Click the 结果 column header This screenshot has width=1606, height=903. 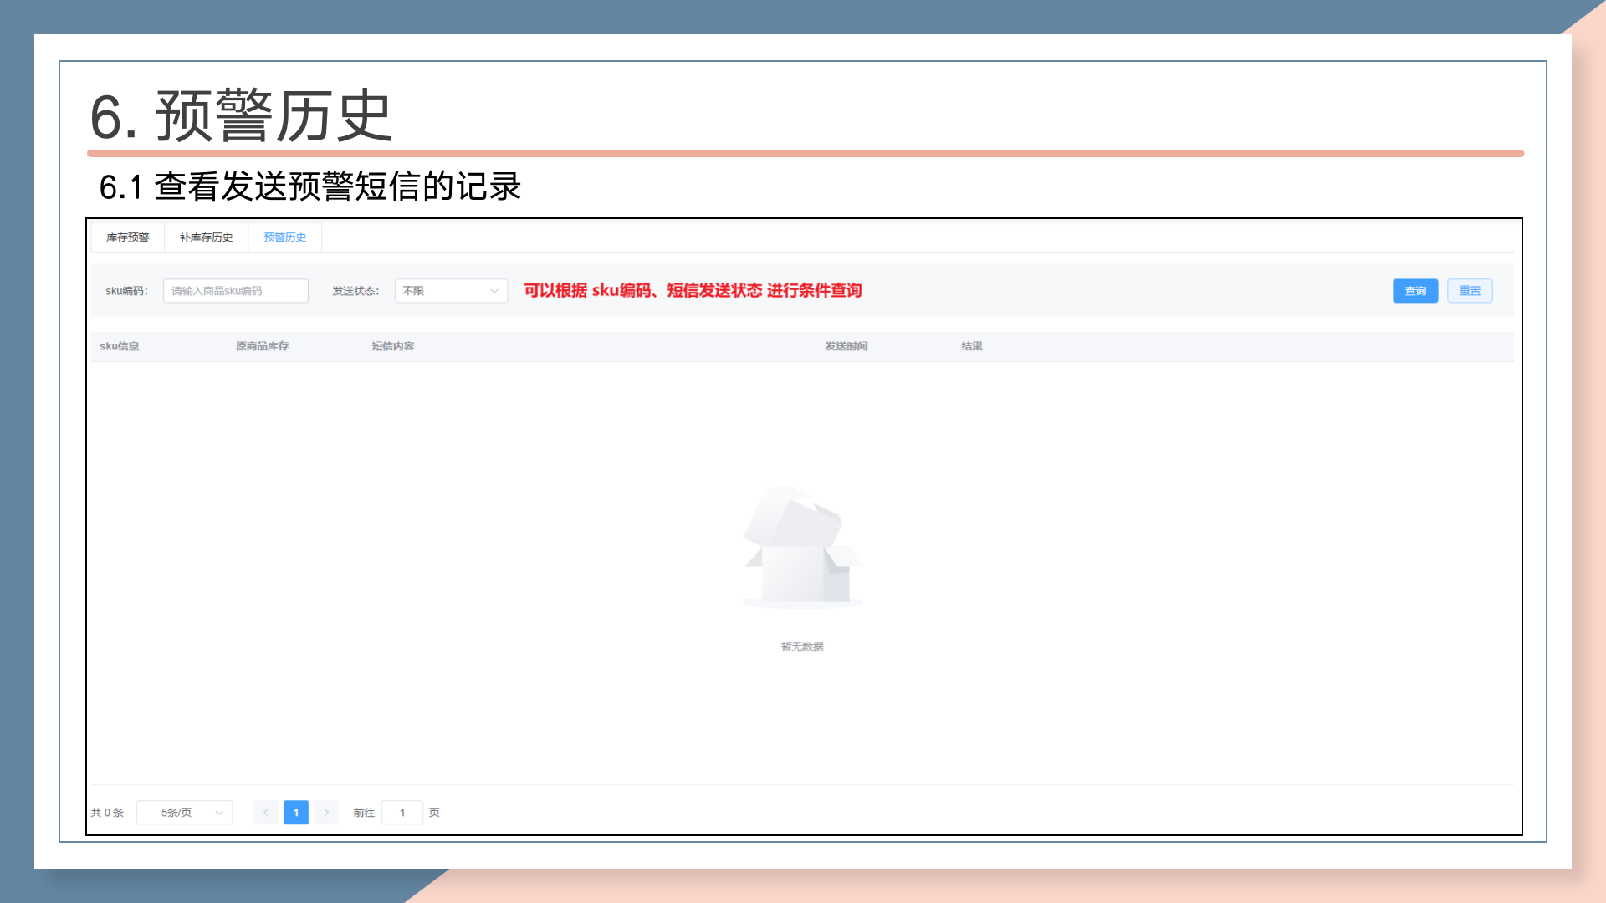click(971, 346)
